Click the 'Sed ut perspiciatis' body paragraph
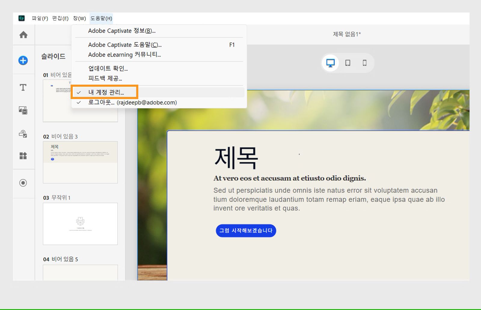This screenshot has height=310, width=481. click(x=329, y=199)
